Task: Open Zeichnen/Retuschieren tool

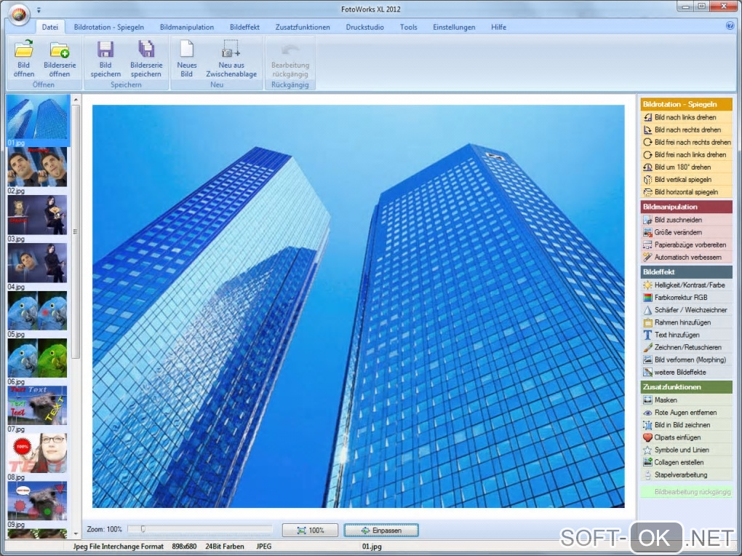Action: point(686,347)
